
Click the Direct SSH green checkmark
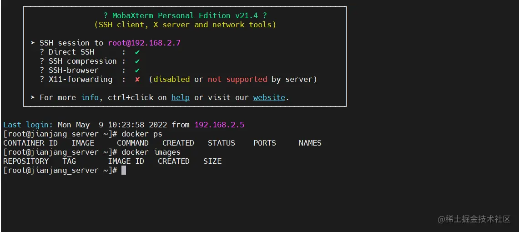click(x=137, y=52)
